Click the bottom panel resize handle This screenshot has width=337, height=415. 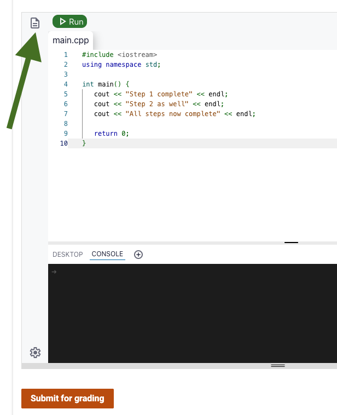point(278,366)
